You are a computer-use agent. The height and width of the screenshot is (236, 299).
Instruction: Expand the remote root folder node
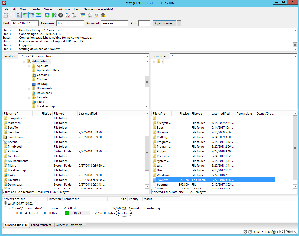click(x=154, y=62)
